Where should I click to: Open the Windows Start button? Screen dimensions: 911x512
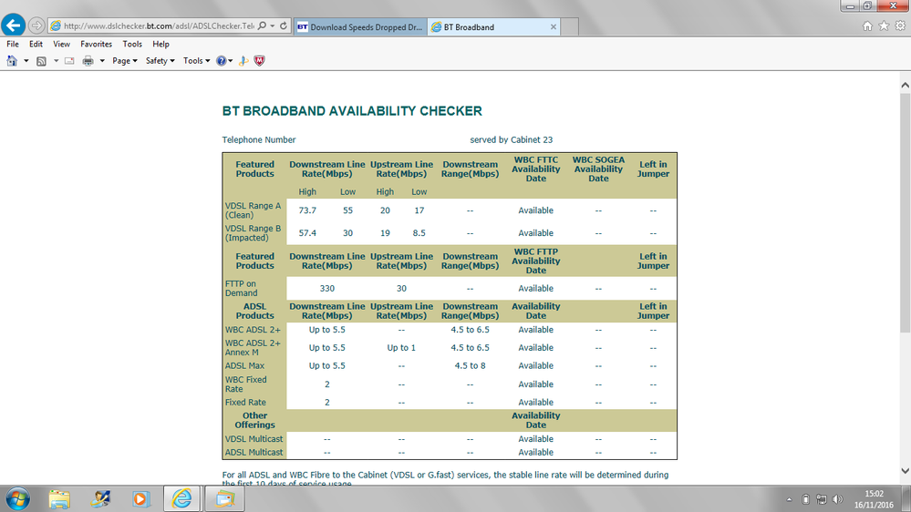pyautogui.click(x=17, y=498)
